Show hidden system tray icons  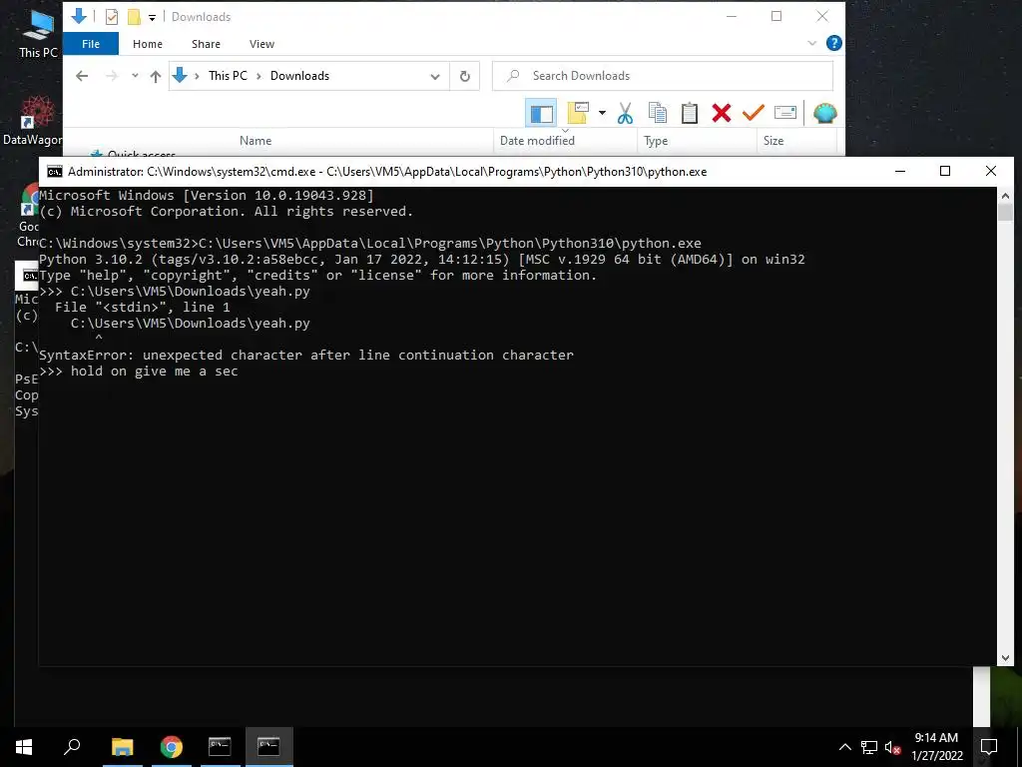tap(844, 747)
